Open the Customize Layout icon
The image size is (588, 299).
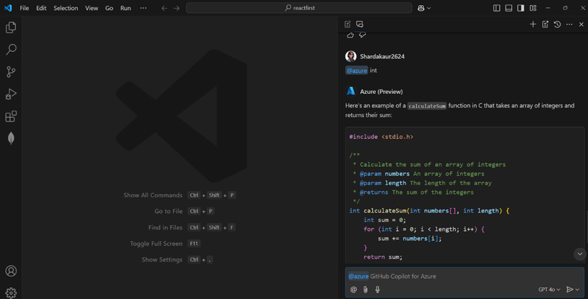[533, 8]
